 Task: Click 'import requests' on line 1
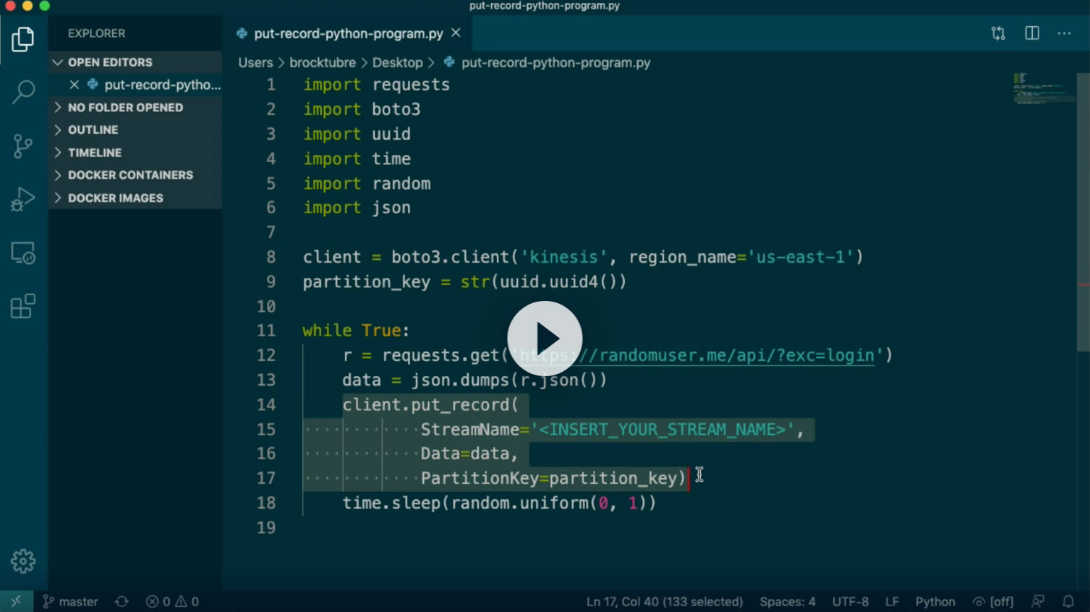[376, 85]
